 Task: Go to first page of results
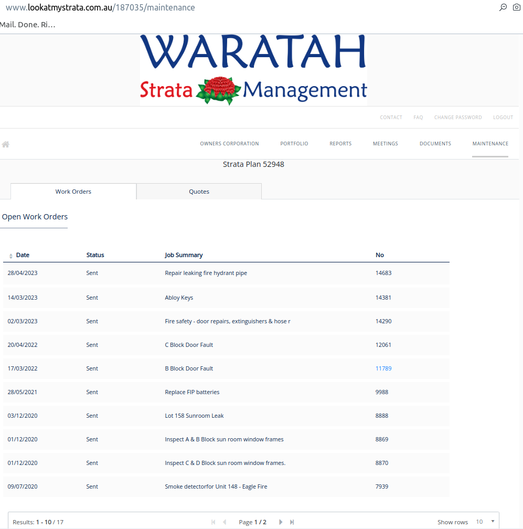tap(213, 522)
